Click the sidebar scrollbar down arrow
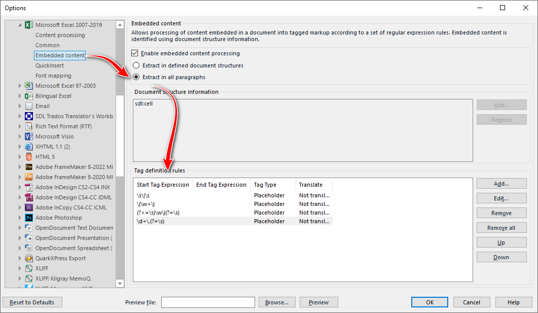 pyautogui.click(x=120, y=283)
